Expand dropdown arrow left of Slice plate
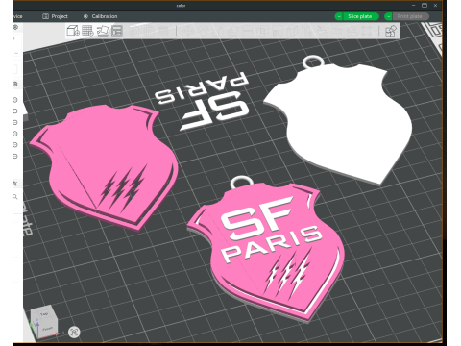This screenshot has width=461, height=346. (339, 16)
